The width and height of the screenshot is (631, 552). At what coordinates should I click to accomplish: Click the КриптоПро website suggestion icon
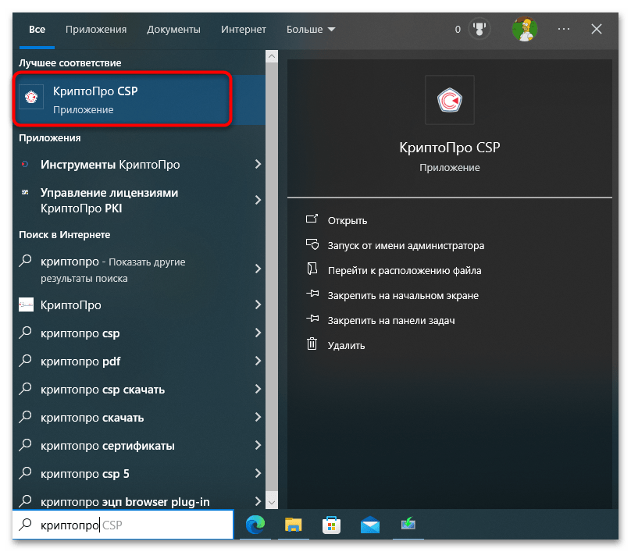point(26,305)
